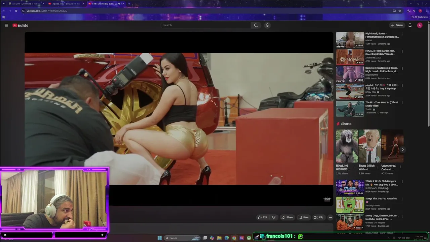Open options for HUGEL x Topic video

point(402,51)
